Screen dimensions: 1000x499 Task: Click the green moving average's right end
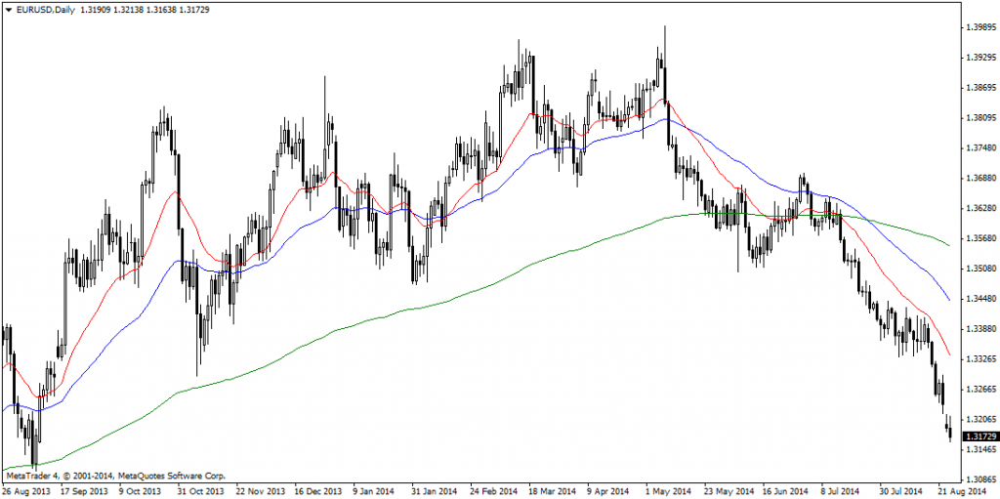pos(948,244)
